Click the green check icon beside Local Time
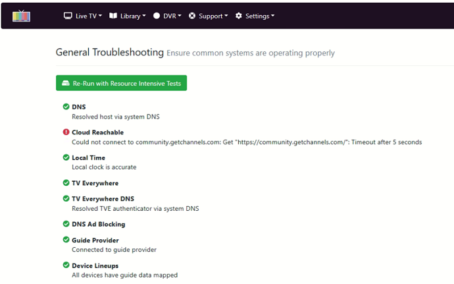Image resolution: width=454 pixels, height=284 pixels. coord(66,157)
